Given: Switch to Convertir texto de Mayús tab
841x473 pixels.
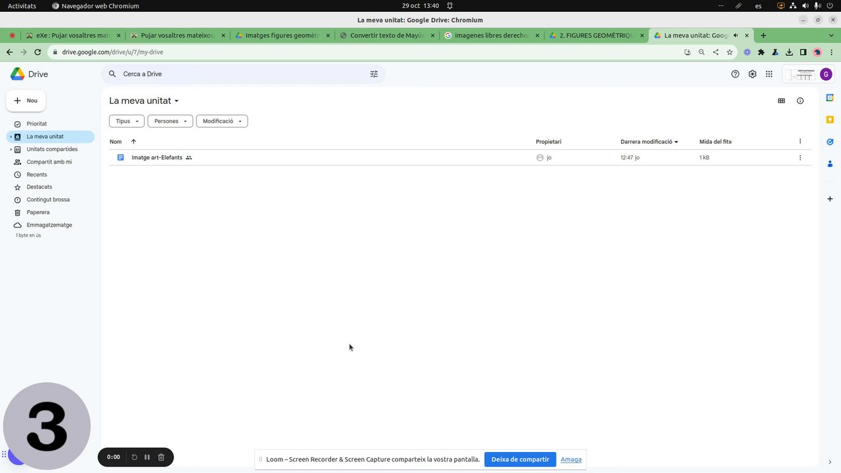Looking at the screenshot, I should coord(387,35).
